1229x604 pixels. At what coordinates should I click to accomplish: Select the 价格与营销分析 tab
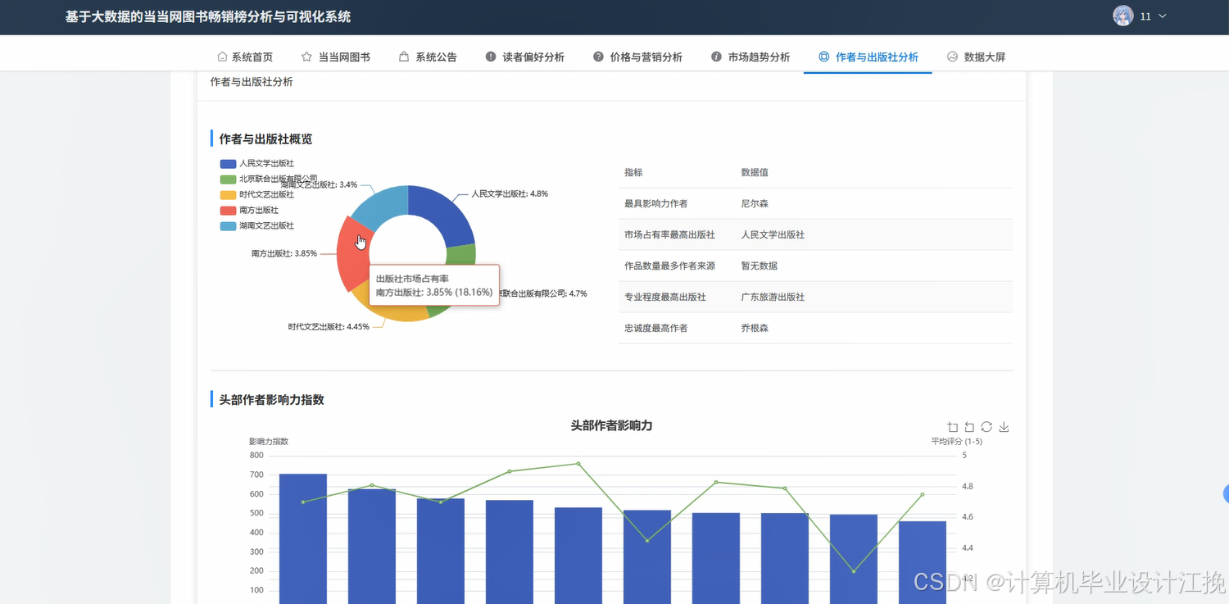pos(638,57)
